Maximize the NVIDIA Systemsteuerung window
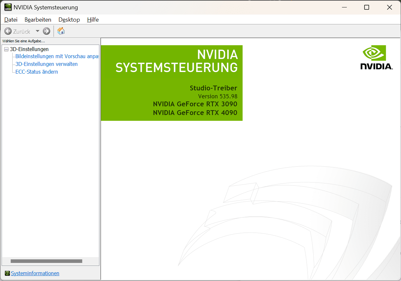The image size is (401, 281). click(x=366, y=7)
